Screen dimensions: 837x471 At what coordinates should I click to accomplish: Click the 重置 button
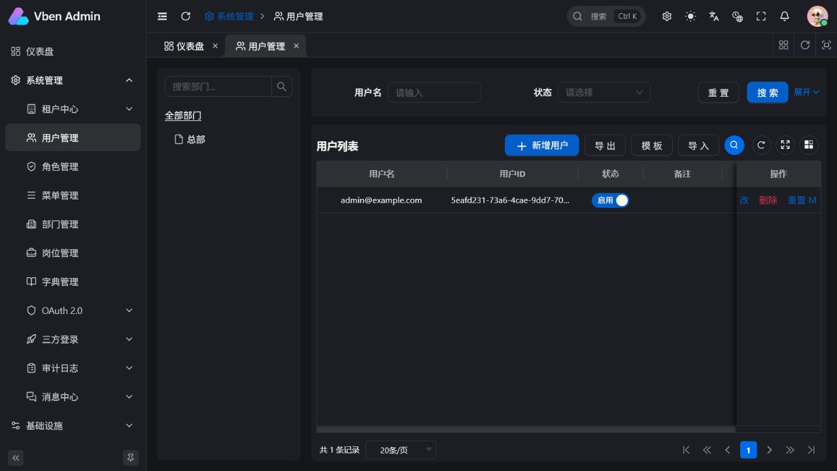click(x=719, y=92)
